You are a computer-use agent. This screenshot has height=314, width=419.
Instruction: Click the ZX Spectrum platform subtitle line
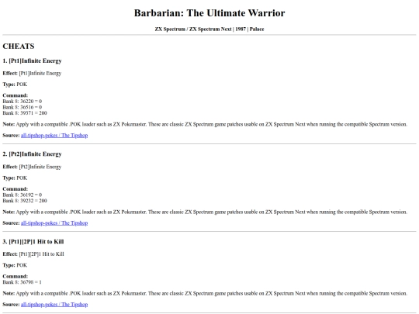click(209, 29)
